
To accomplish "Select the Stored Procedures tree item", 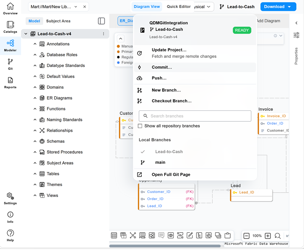I will (x=65, y=152).
